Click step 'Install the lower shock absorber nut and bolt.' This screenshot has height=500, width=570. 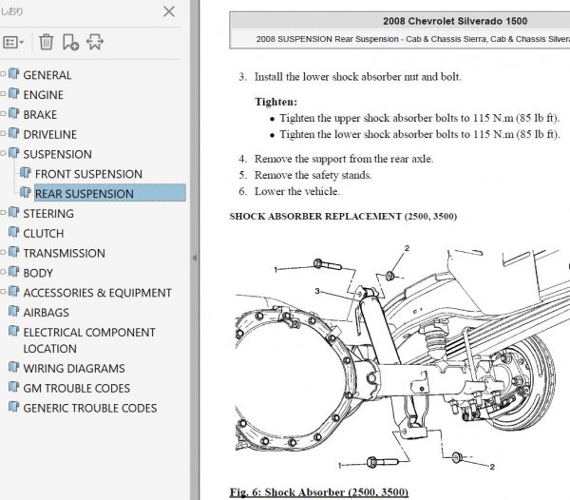click(358, 77)
